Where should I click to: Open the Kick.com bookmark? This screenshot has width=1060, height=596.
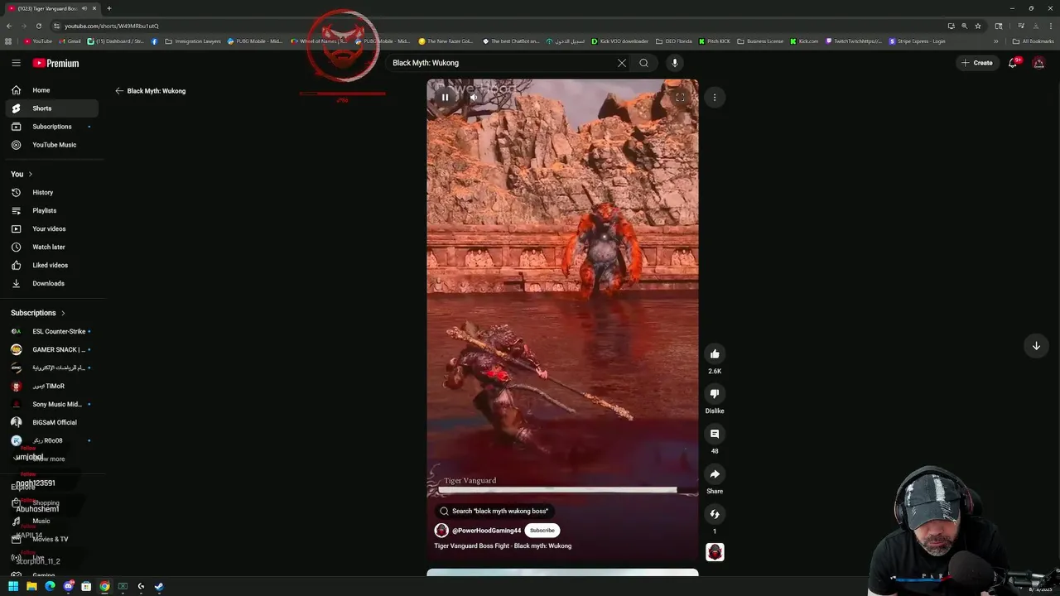coord(804,41)
